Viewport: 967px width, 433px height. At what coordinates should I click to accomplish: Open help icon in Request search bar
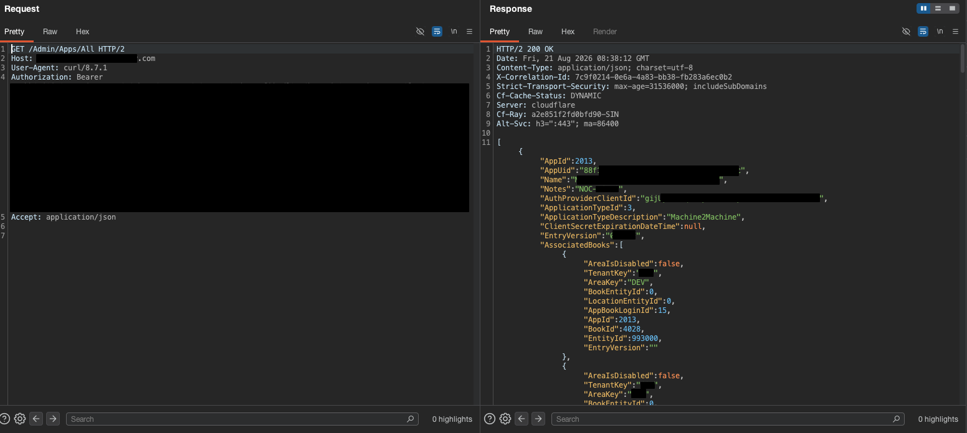click(x=5, y=419)
